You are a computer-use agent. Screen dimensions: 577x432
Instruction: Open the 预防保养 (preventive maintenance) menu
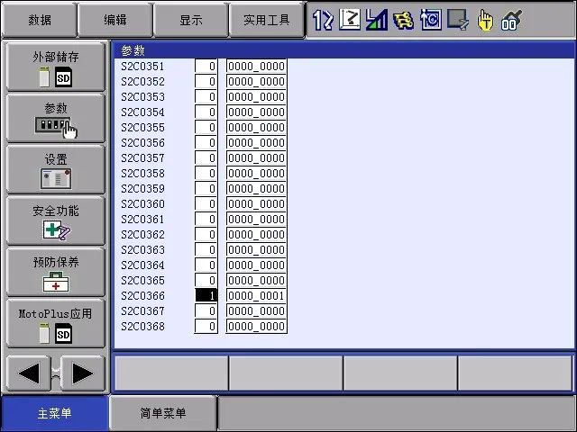(56, 272)
